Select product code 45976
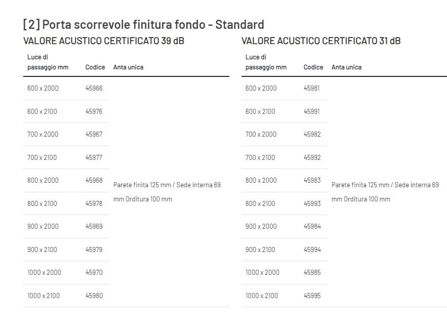447x334 pixels. (94, 111)
